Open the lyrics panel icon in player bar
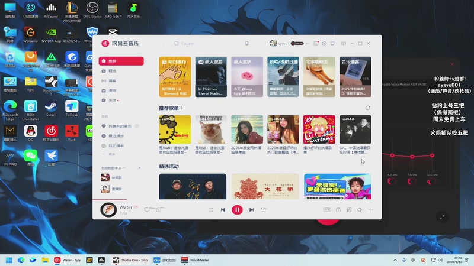 (349, 210)
